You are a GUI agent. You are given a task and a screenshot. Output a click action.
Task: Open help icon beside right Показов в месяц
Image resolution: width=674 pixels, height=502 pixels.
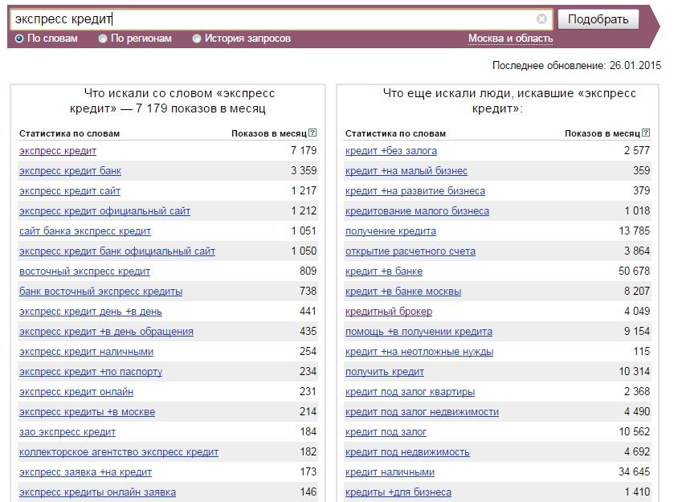[x=646, y=133]
